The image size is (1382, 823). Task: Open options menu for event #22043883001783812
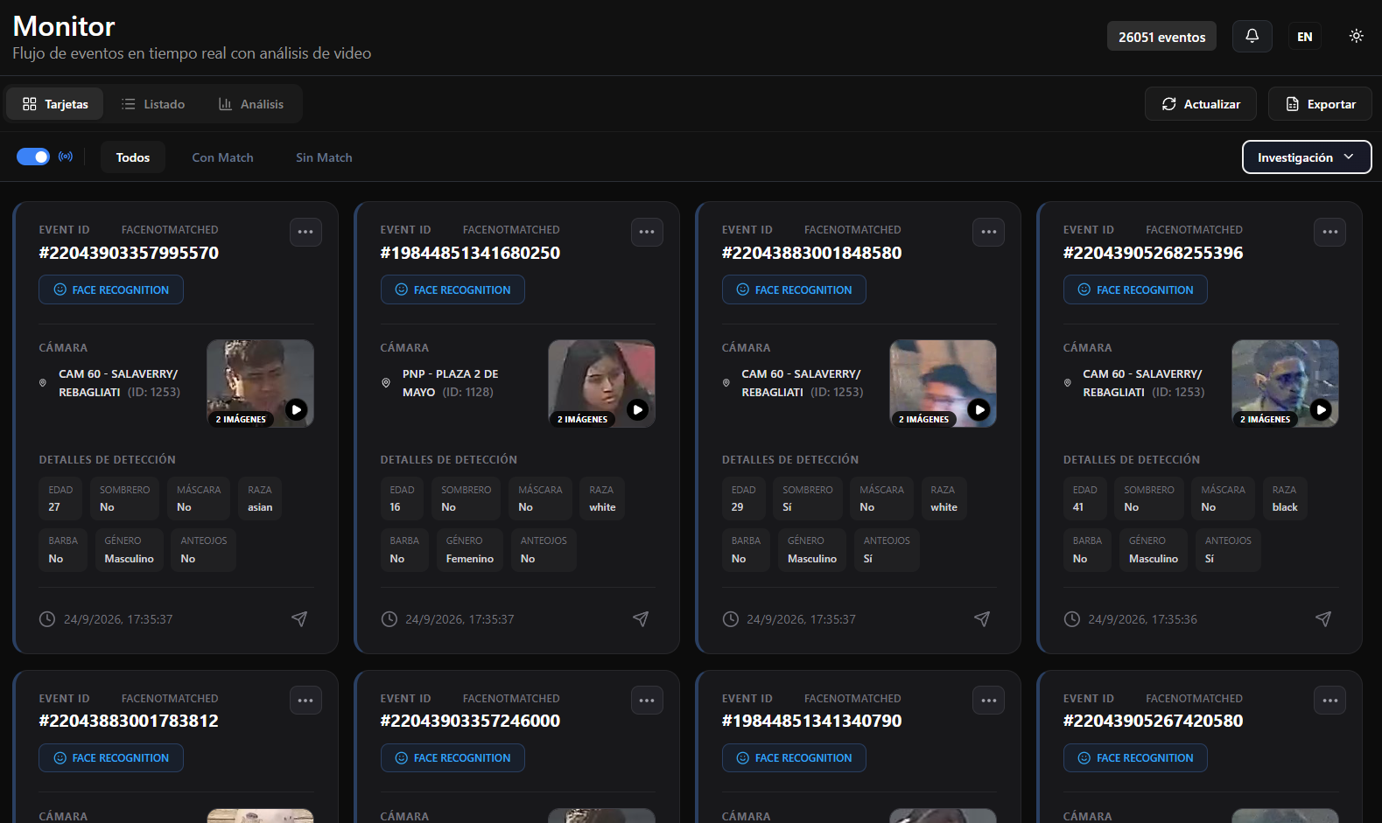point(305,701)
